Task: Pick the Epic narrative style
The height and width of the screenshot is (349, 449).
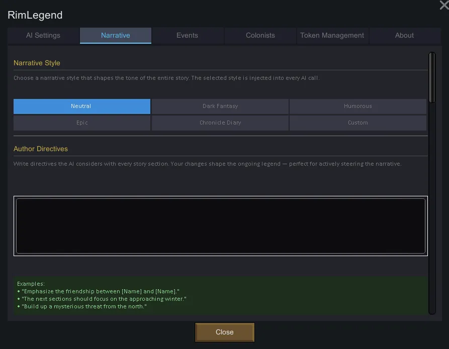Action: point(81,123)
